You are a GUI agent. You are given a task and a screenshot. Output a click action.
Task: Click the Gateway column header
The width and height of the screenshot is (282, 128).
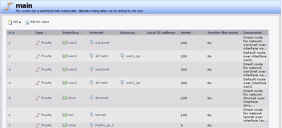(127, 33)
